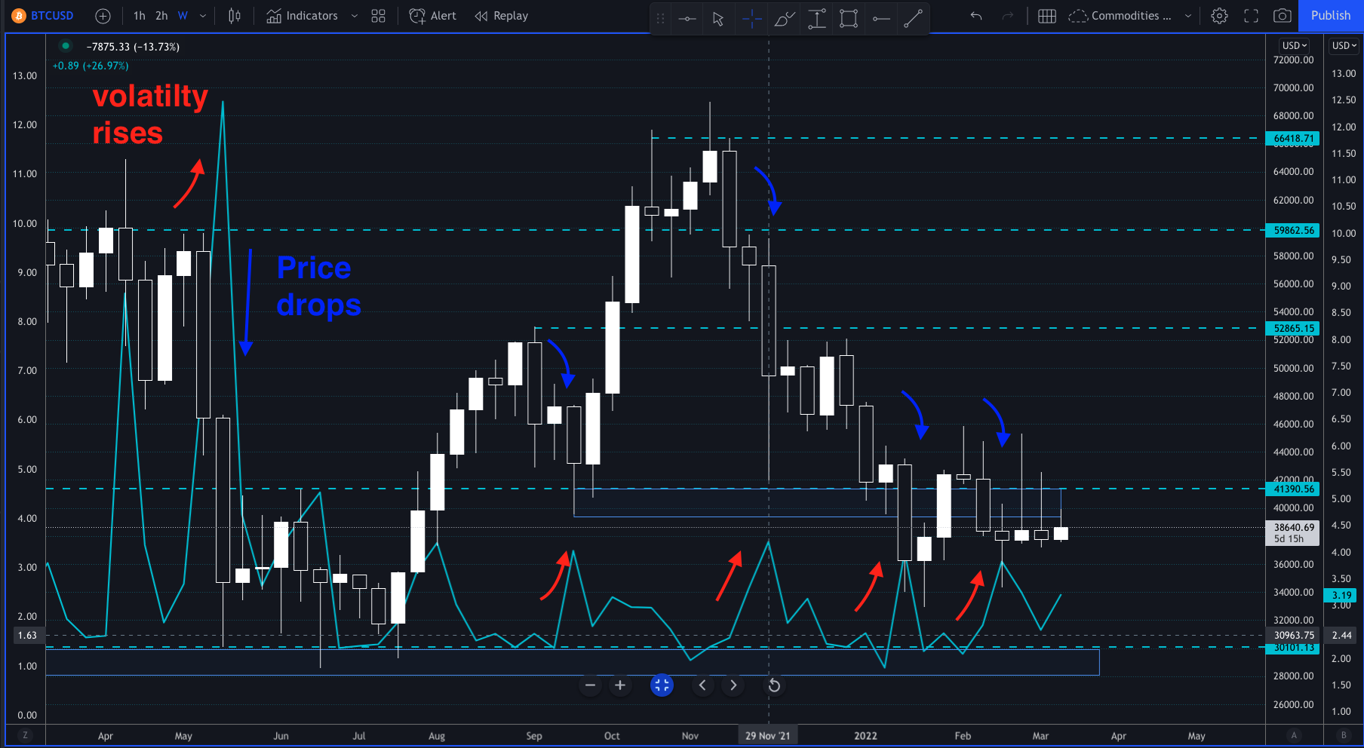Select the 2h timeframe
Image resolution: width=1364 pixels, height=748 pixels.
(x=161, y=16)
